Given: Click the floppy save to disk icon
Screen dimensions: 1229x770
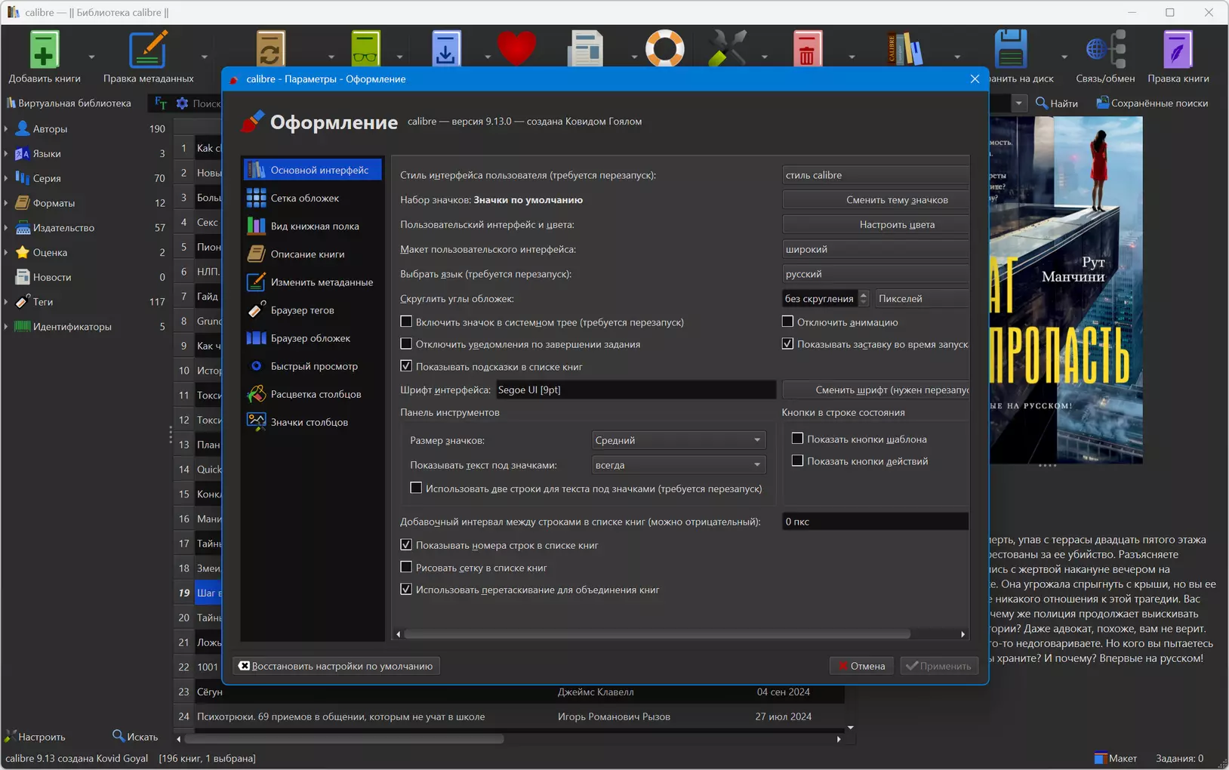Looking at the screenshot, I should point(1011,49).
